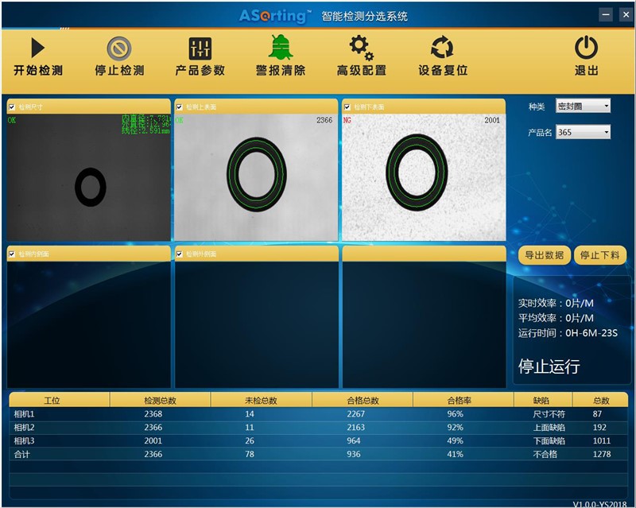This screenshot has width=636, height=508.
Task: Click the ASorting logo in title bar
Action: pos(275,15)
